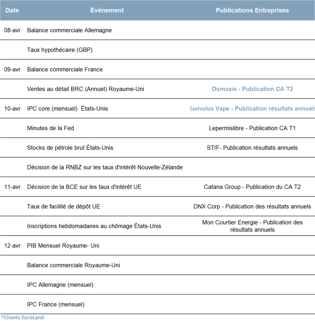Viewport: 315px width, 321px height.
Task: Select DNX Corp résultats annuels publication
Action: pos(252,206)
